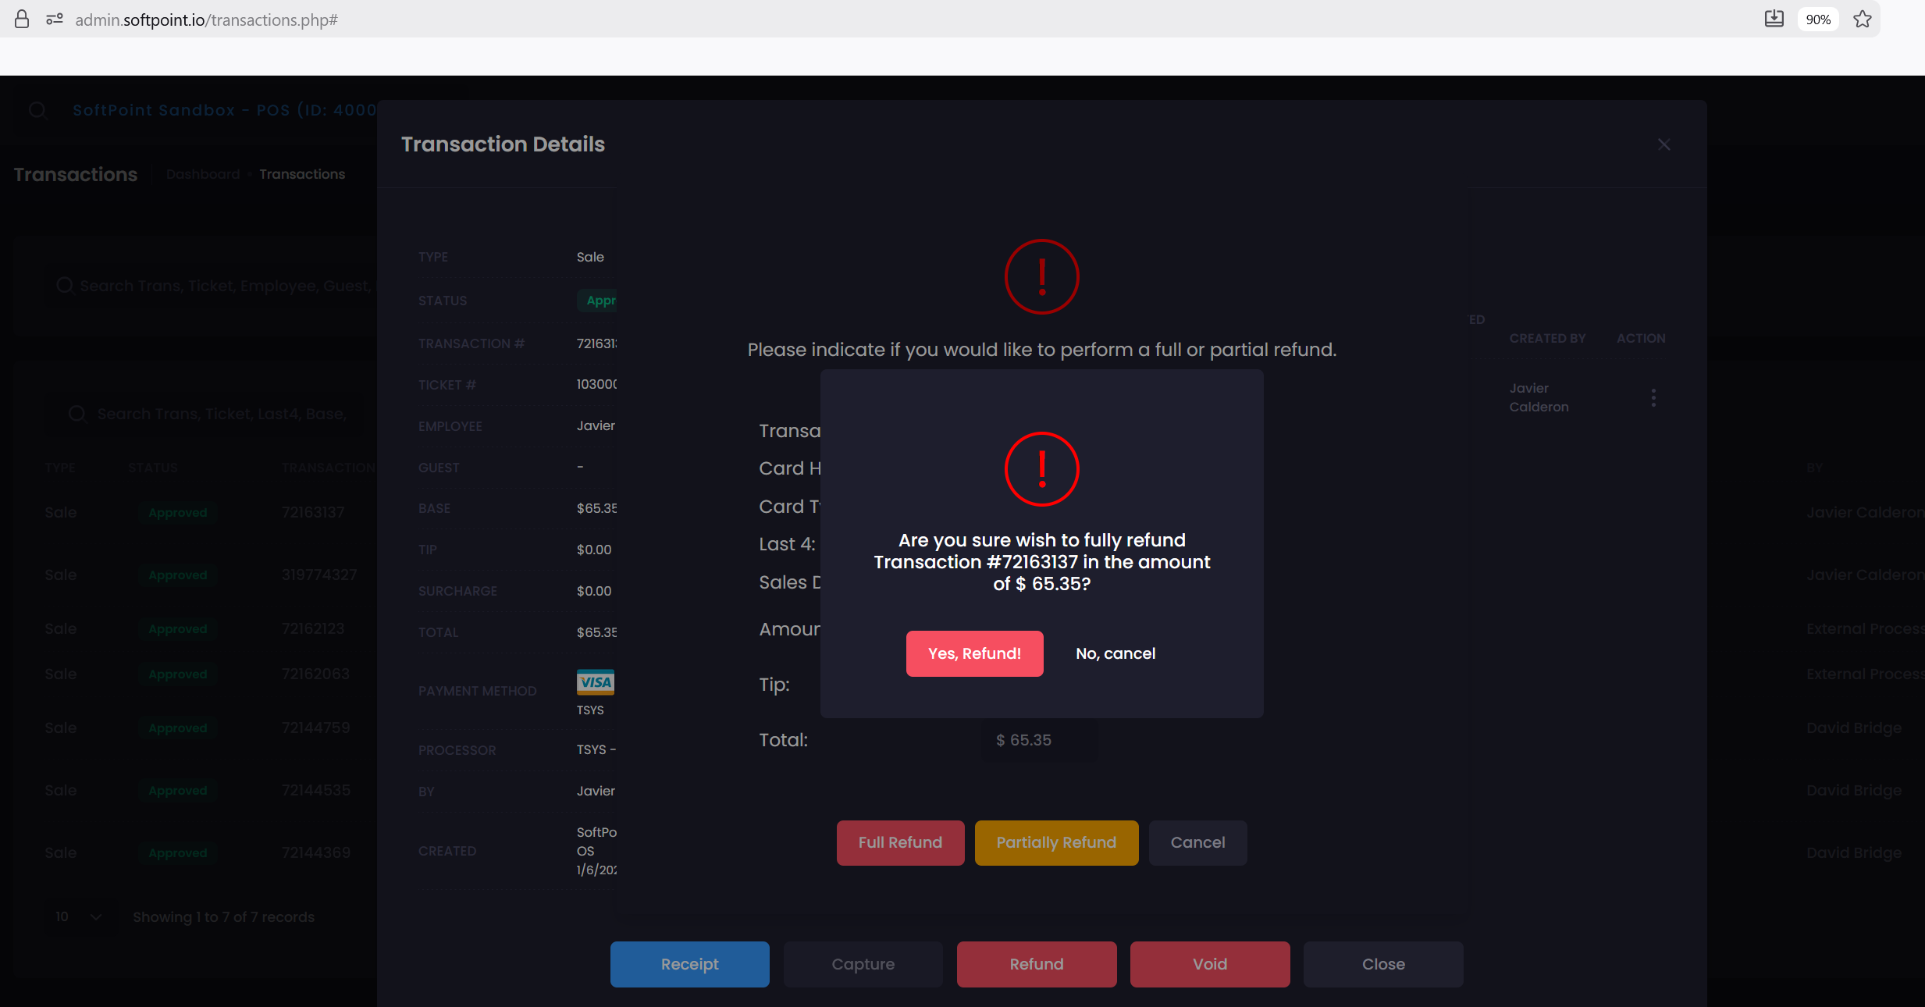Close the Transaction Details panel via the X
Screen dimensions: 1925x1007
click(x=1663, y=144)
